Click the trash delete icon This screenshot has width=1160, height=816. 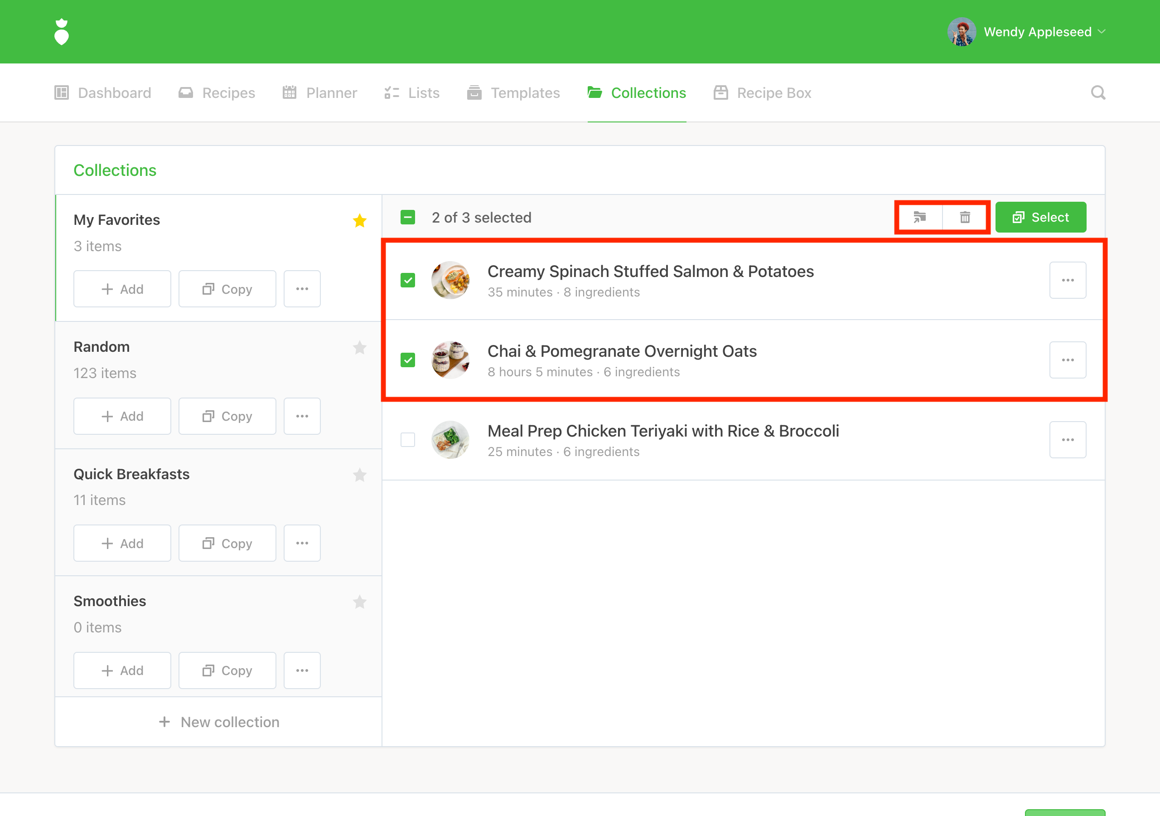[965, 218]
